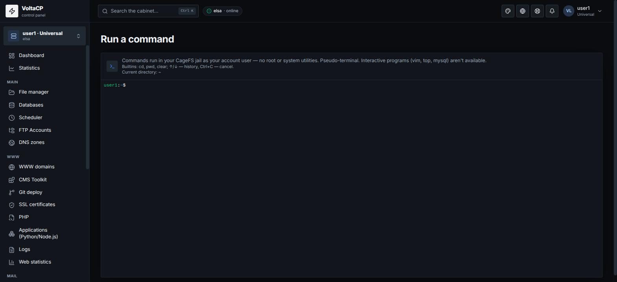Click the user1 name in header
Screen dimensions: 617x282
[584, 8]
